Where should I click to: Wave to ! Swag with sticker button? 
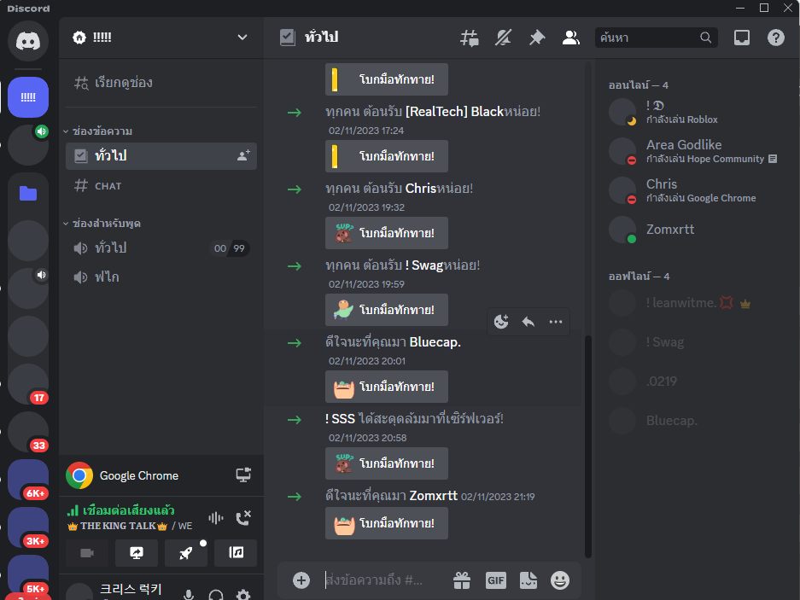387,310
